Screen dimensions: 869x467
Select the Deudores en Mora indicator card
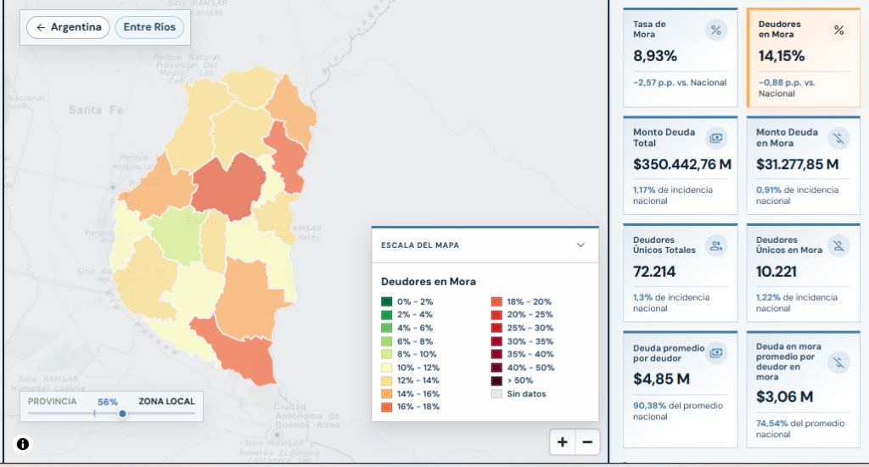click(803, 58)
